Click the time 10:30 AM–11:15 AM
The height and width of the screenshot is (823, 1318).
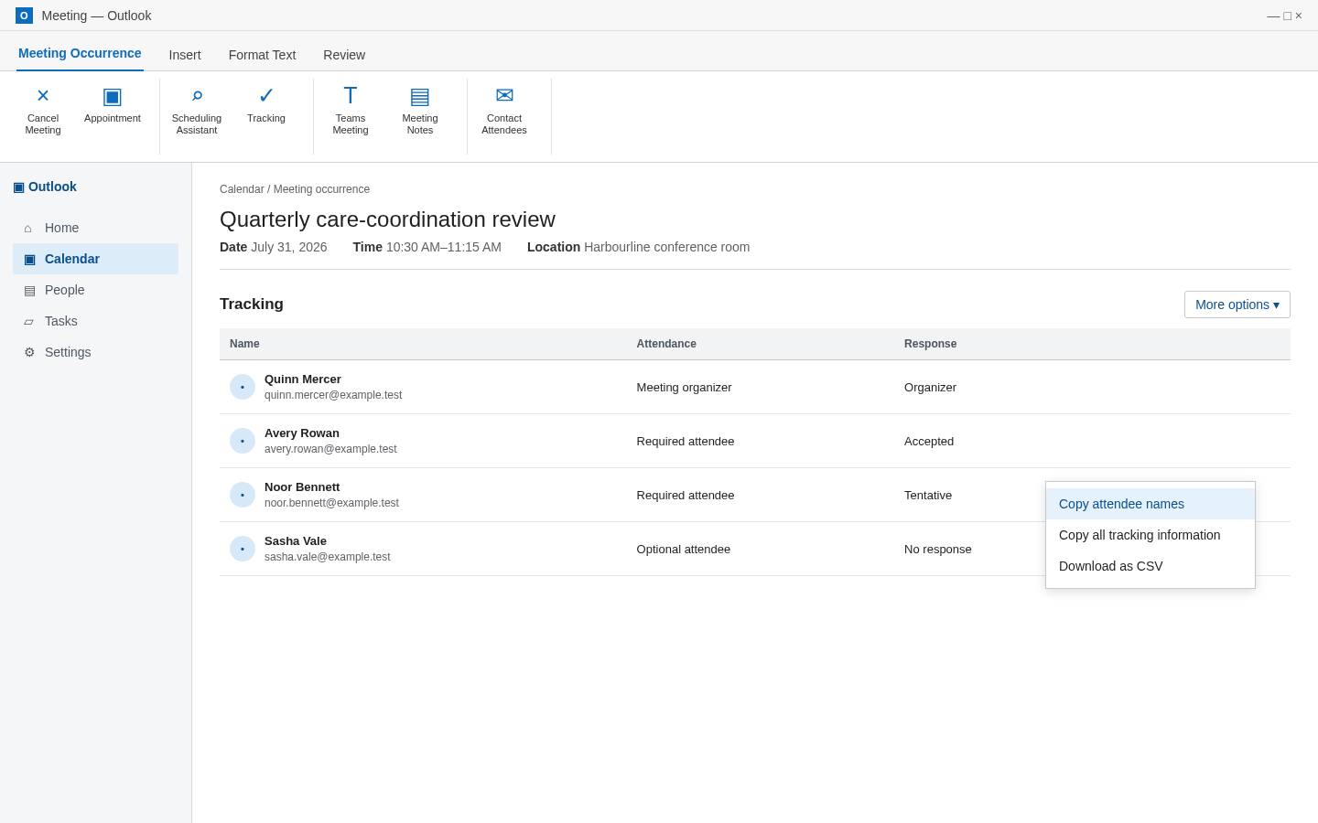(x=444, y=247)
